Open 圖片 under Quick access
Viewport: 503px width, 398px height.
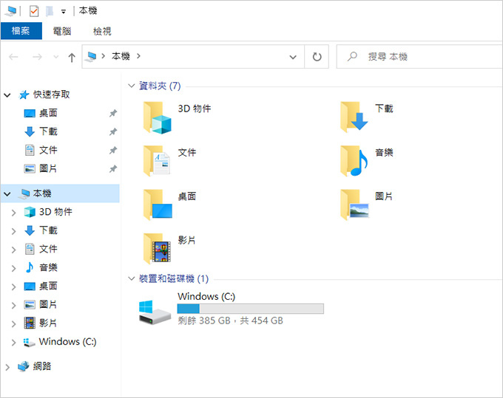(x=48, y=168)
